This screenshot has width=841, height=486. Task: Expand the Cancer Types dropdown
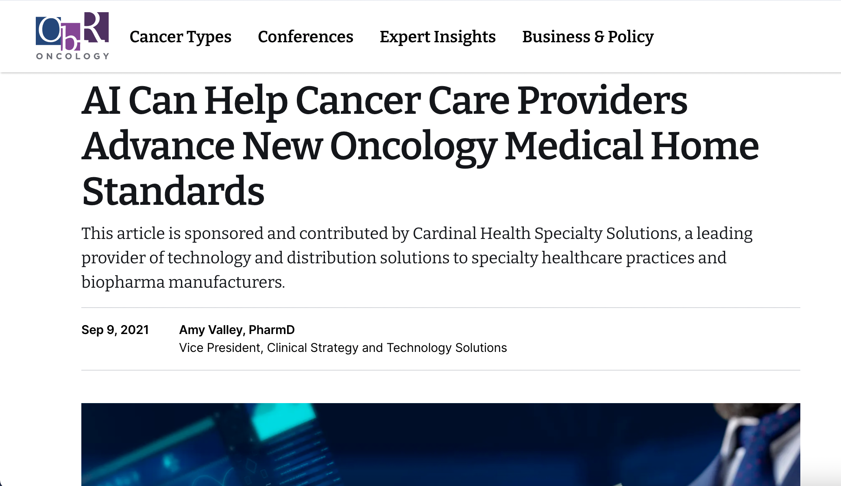pos(180,37)
